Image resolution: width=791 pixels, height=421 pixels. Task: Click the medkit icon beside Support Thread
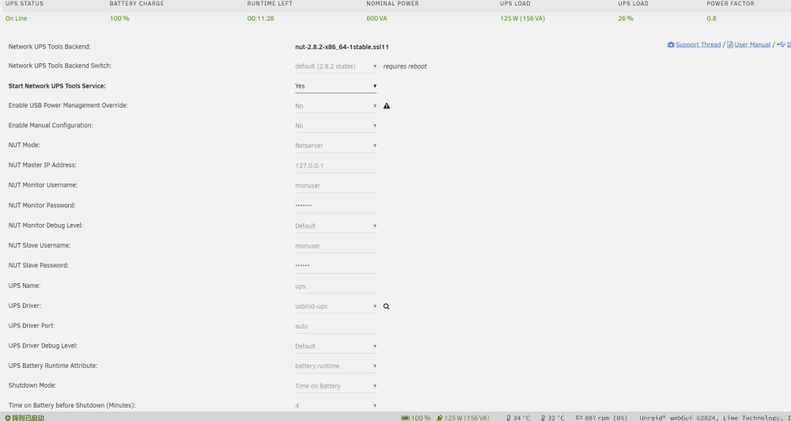pos(671,45)
